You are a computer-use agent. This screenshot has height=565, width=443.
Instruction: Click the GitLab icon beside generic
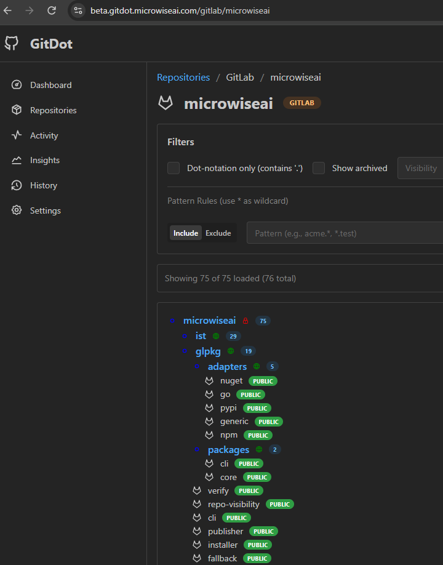click(209, 421)
